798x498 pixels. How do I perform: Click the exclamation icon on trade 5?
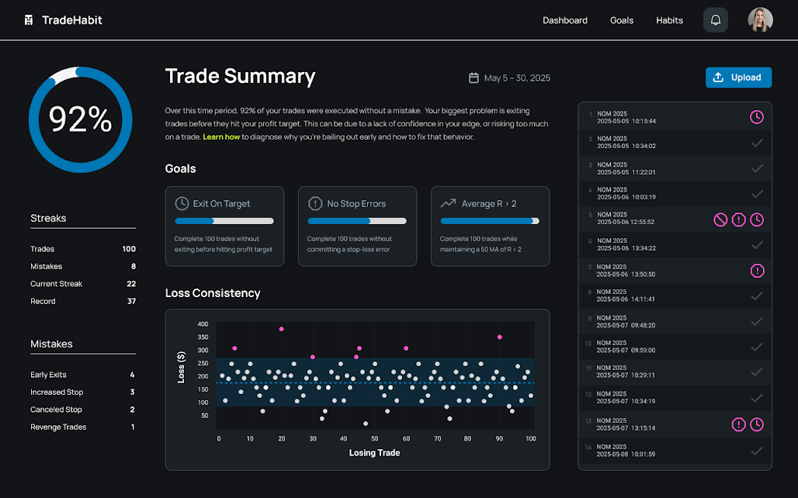click(738, 220)
